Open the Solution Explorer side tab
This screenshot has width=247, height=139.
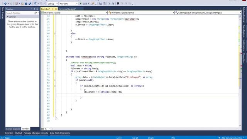244,15
